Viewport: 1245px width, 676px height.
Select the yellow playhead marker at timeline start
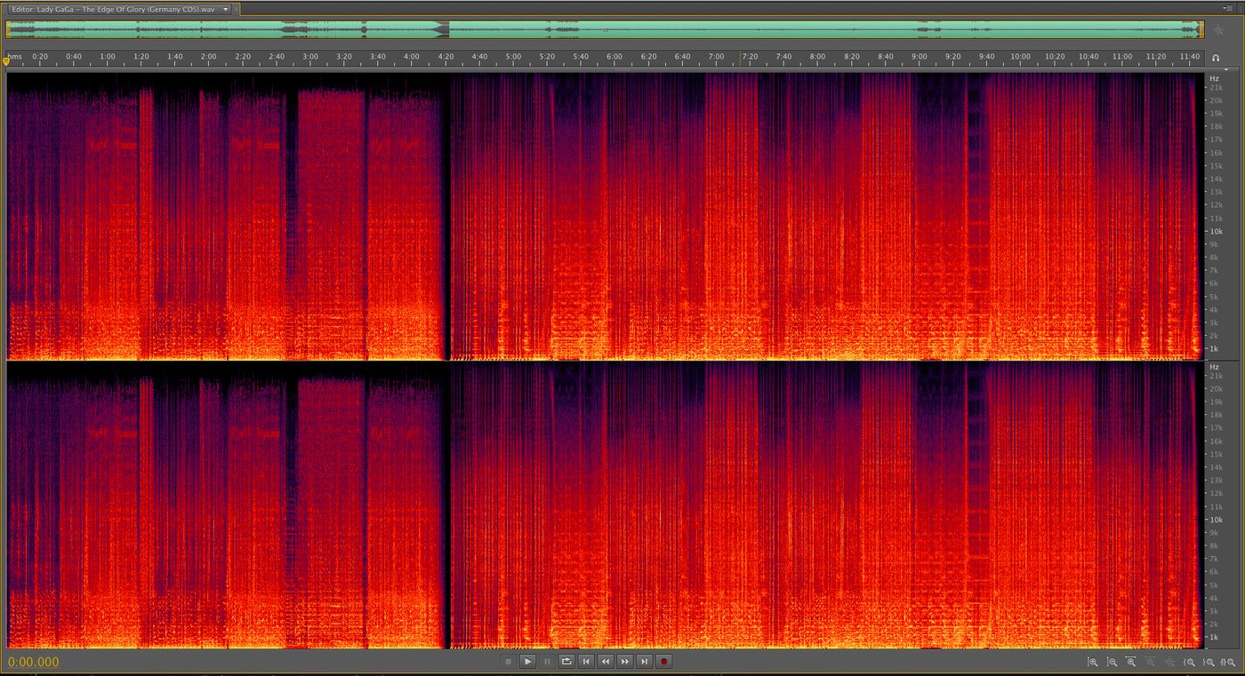point(7,60)
